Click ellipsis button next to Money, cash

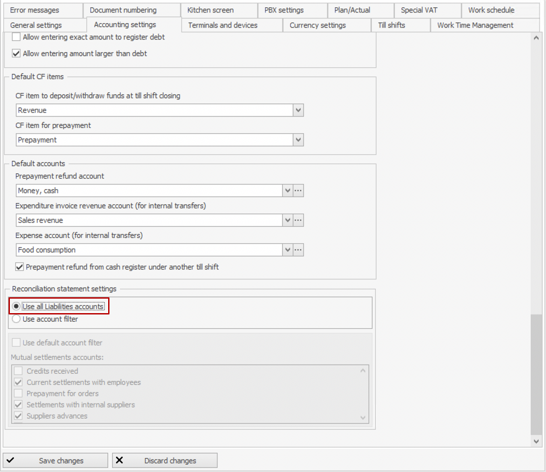click(298, 191)
